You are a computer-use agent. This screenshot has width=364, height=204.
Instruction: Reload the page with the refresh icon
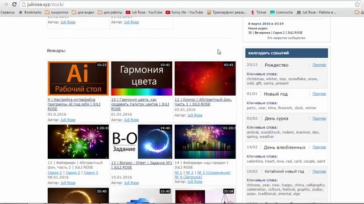(x=14, y=4)
